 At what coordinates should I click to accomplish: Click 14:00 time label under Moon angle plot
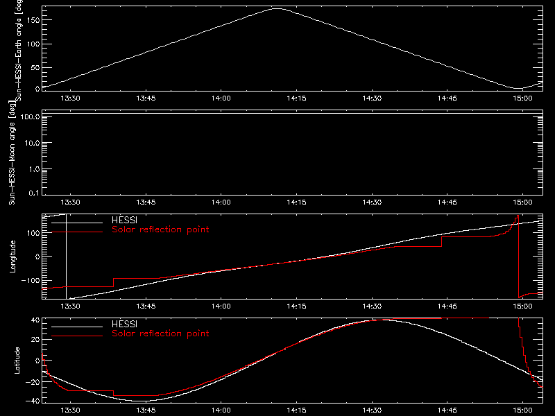pos(221,202)
